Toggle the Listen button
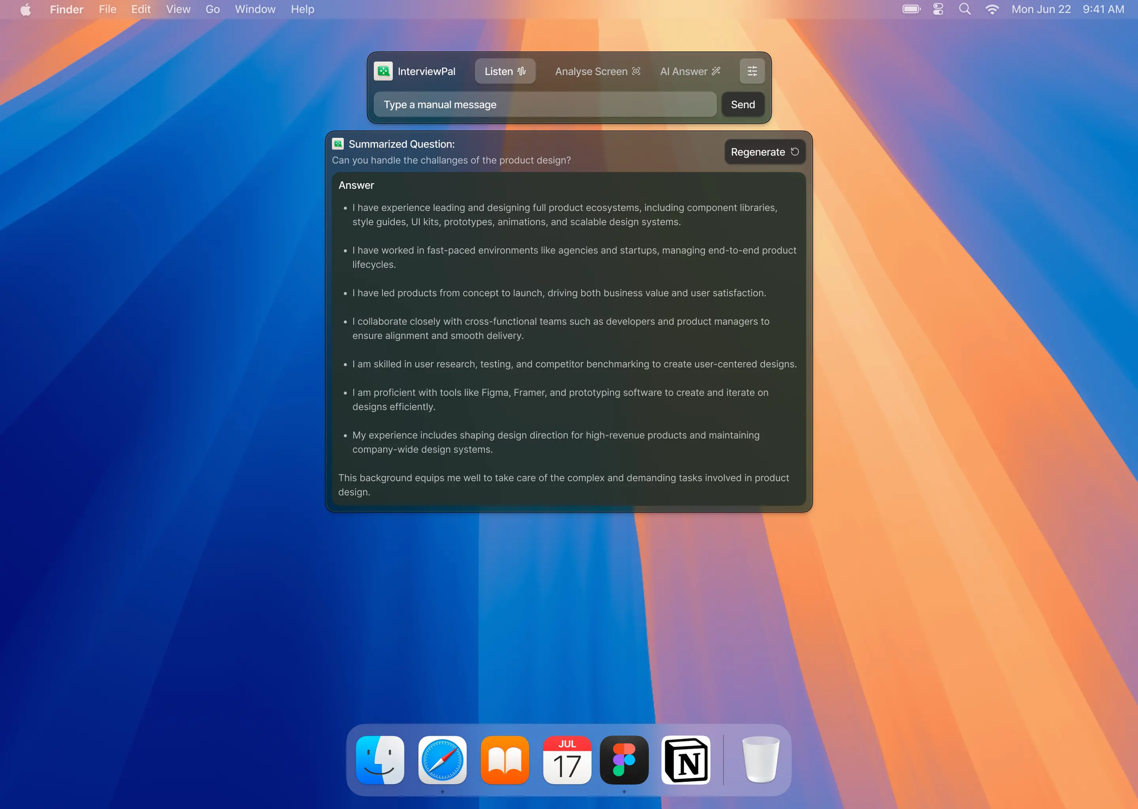1138x809 pixels. click(x=505, y=71)
